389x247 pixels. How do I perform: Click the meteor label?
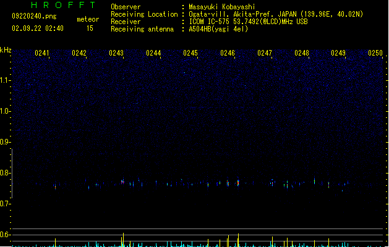88,19
